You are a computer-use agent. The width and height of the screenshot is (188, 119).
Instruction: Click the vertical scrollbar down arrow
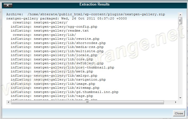[180, 98]
